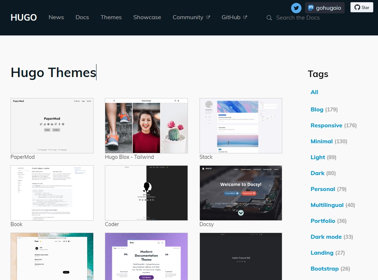Click the search magnifier icon
Viewport: 378px width, 280px height.
(269, 17)
